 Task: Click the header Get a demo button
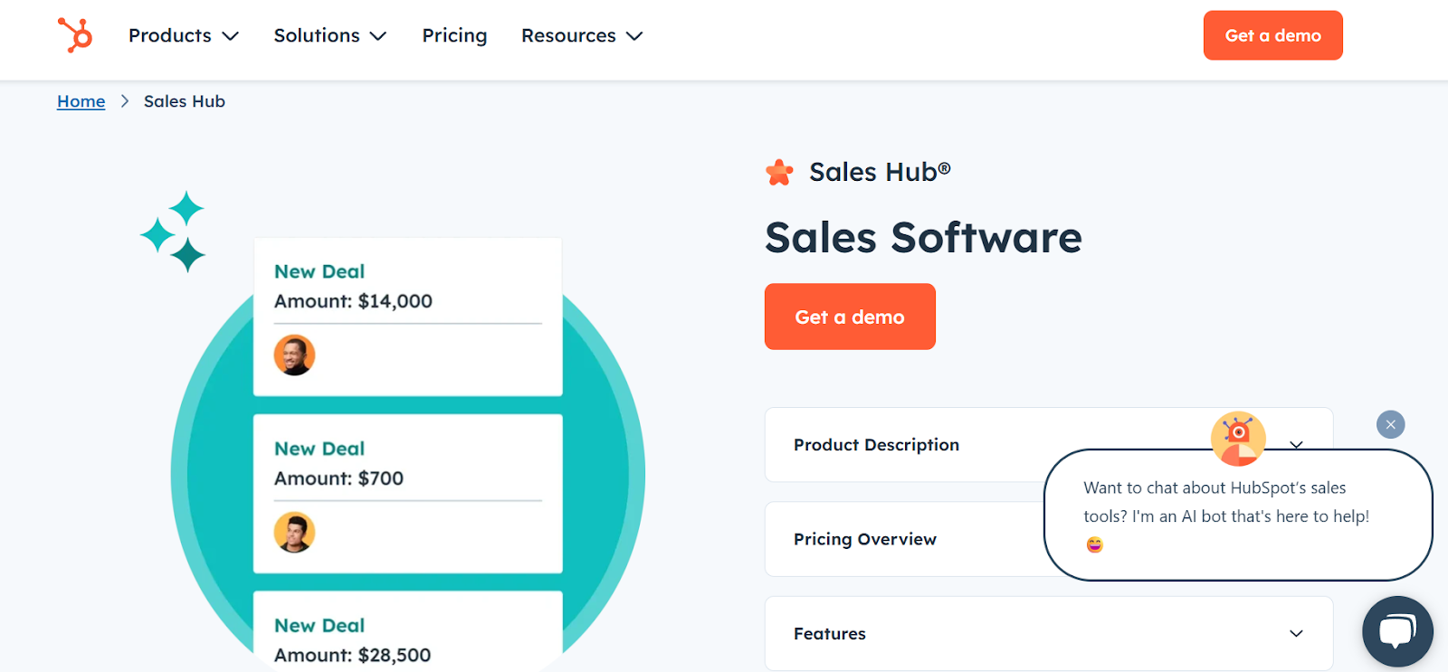pyautogui.click(x=1272, y=35)
